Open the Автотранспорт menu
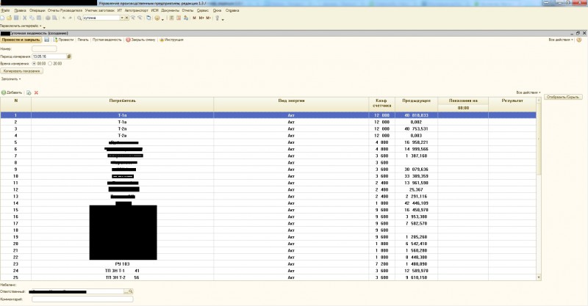Viewport: 588px width, 306px height. click(136, 10)
